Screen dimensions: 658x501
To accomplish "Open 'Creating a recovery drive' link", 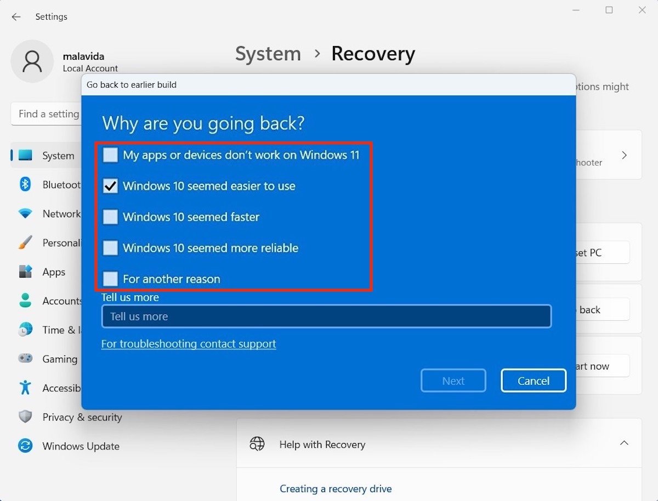I will (336, 488).
